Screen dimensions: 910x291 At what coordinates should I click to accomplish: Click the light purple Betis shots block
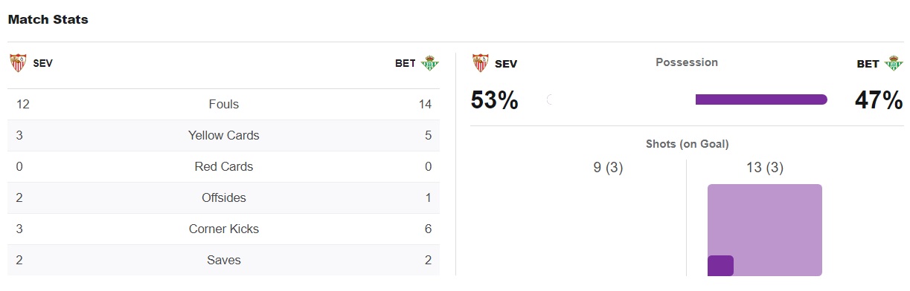[x=765, y=230]
